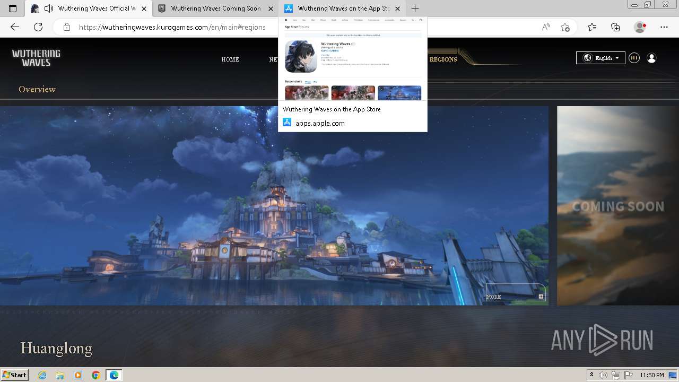Close the App Store tab
The height and width of the screenshot is (382, 679).
coord(397,8)
